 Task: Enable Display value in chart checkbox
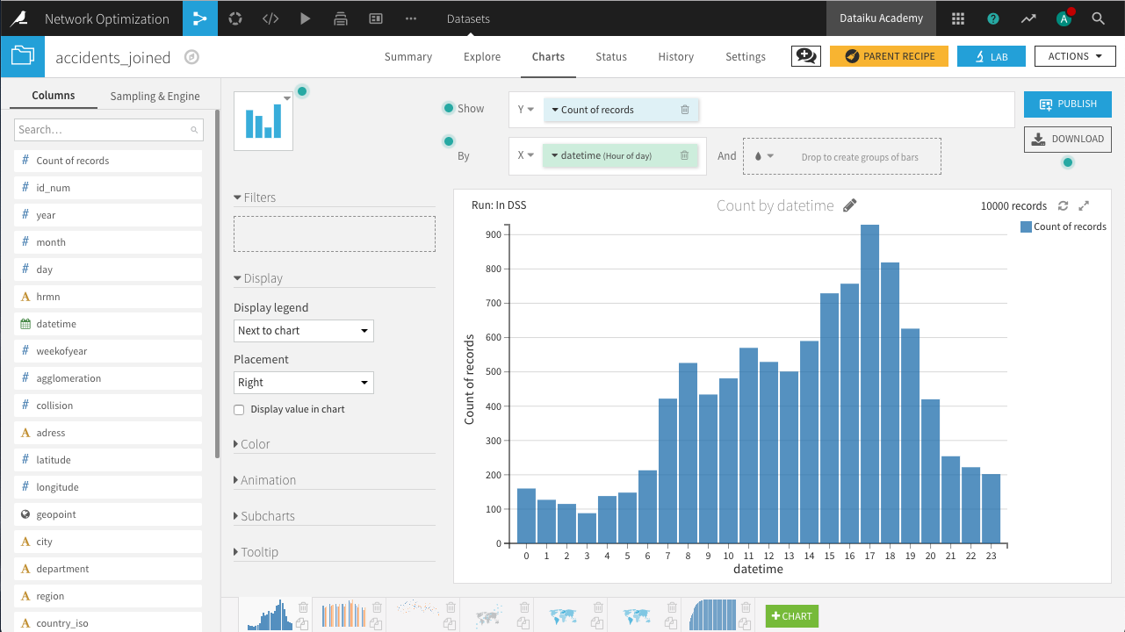[239, 410]
